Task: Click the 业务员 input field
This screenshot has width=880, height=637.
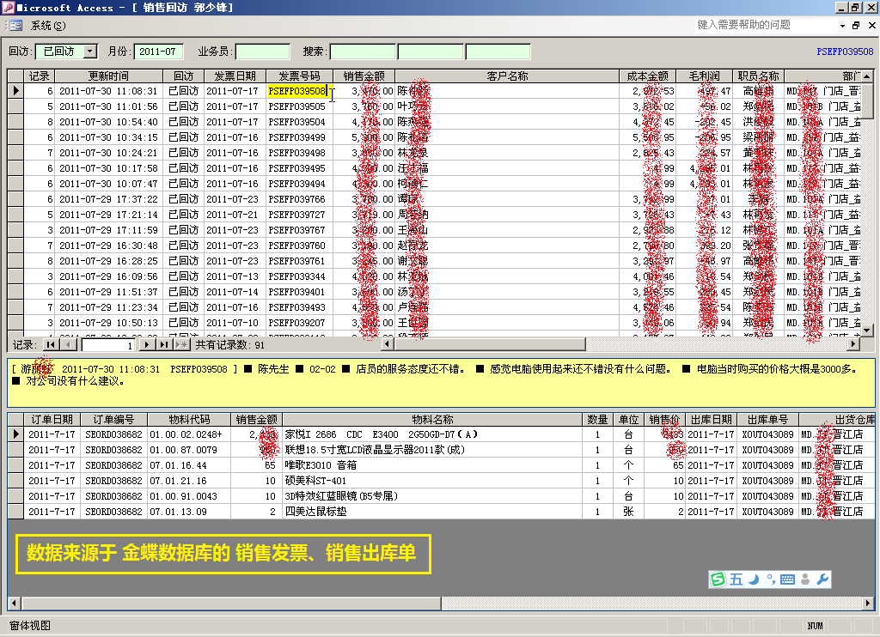Action: click(x=262, y=52)
